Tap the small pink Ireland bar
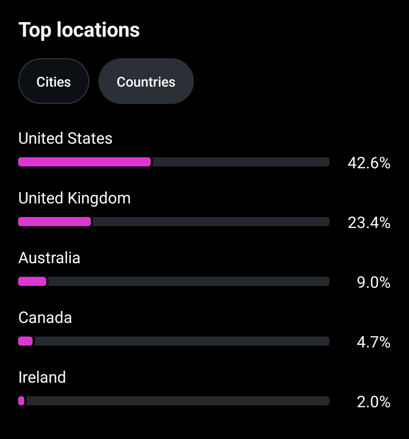The height and width of the screenshot is (439, 409). click(21, 401)
